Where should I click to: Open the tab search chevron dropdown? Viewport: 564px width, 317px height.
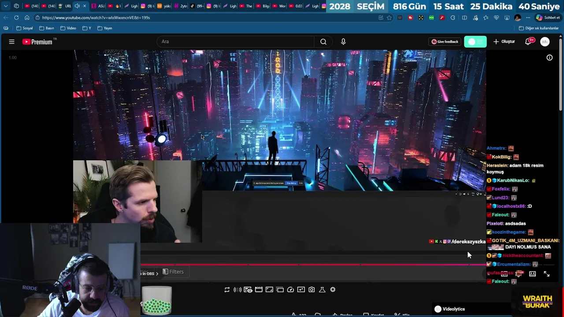(x=6, y=6)
